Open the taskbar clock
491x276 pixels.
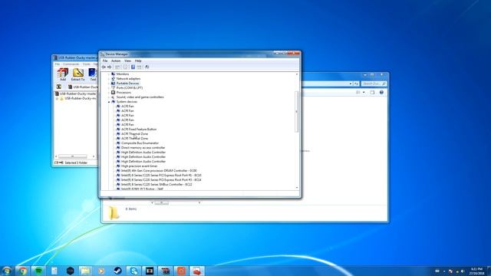click(x=477, y=271)
